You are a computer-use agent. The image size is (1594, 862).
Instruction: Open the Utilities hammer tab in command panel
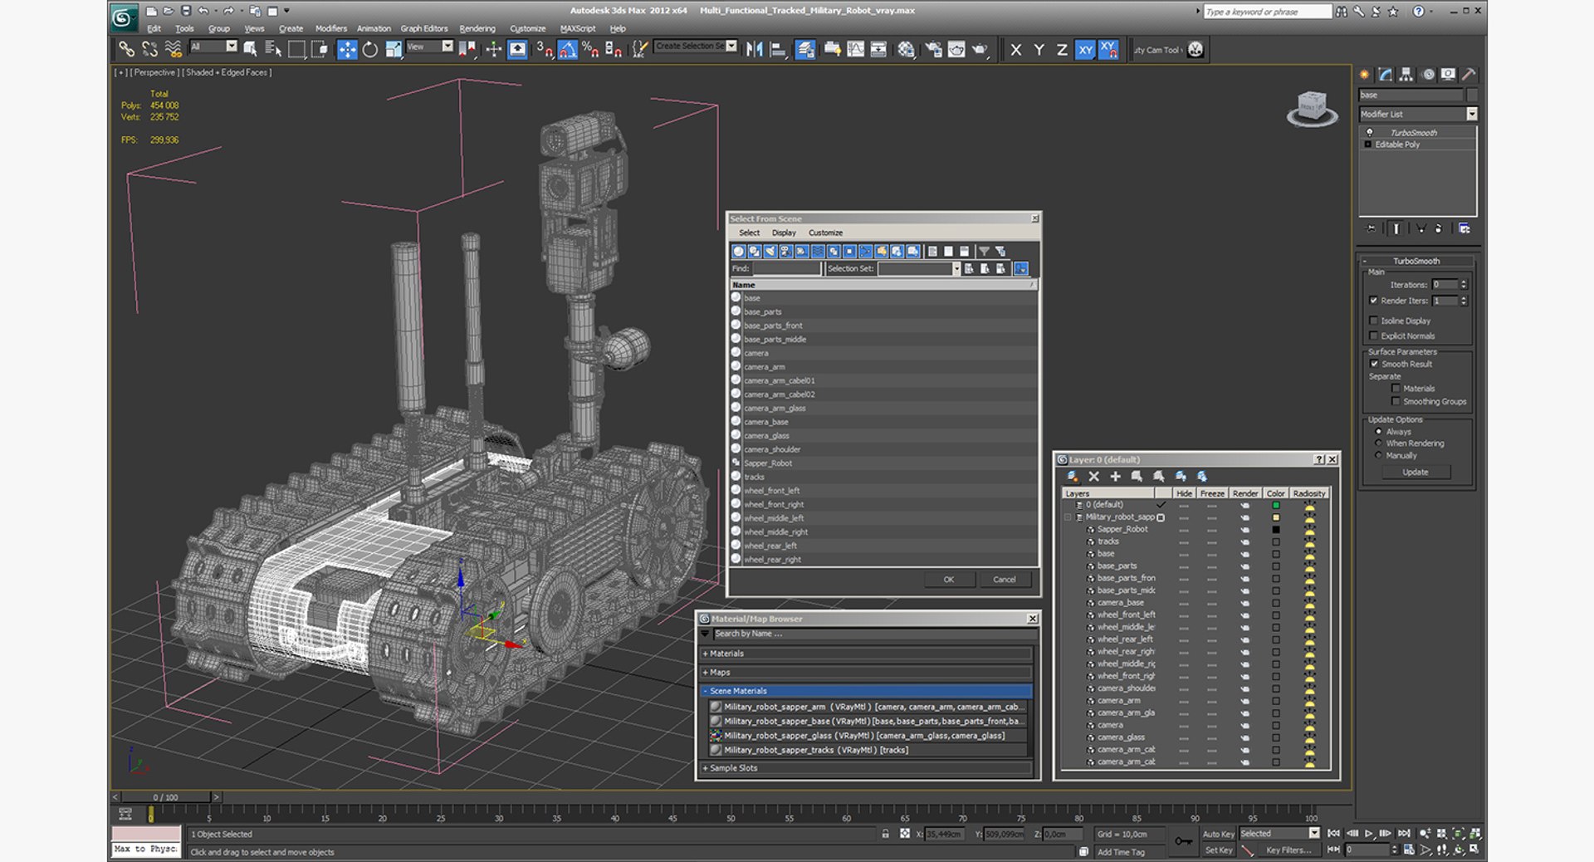coord(1468,74)
